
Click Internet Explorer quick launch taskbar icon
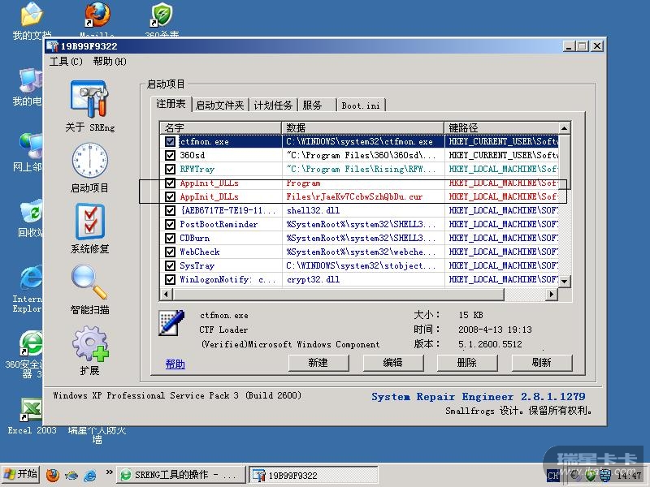click(x=90, y=475)
